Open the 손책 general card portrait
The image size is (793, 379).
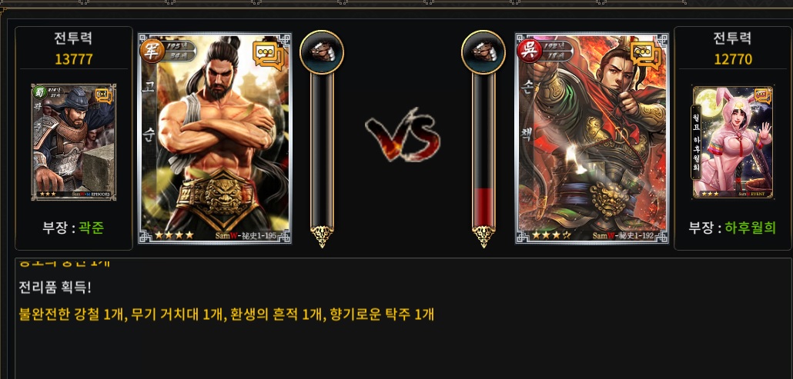click(592, 138)
